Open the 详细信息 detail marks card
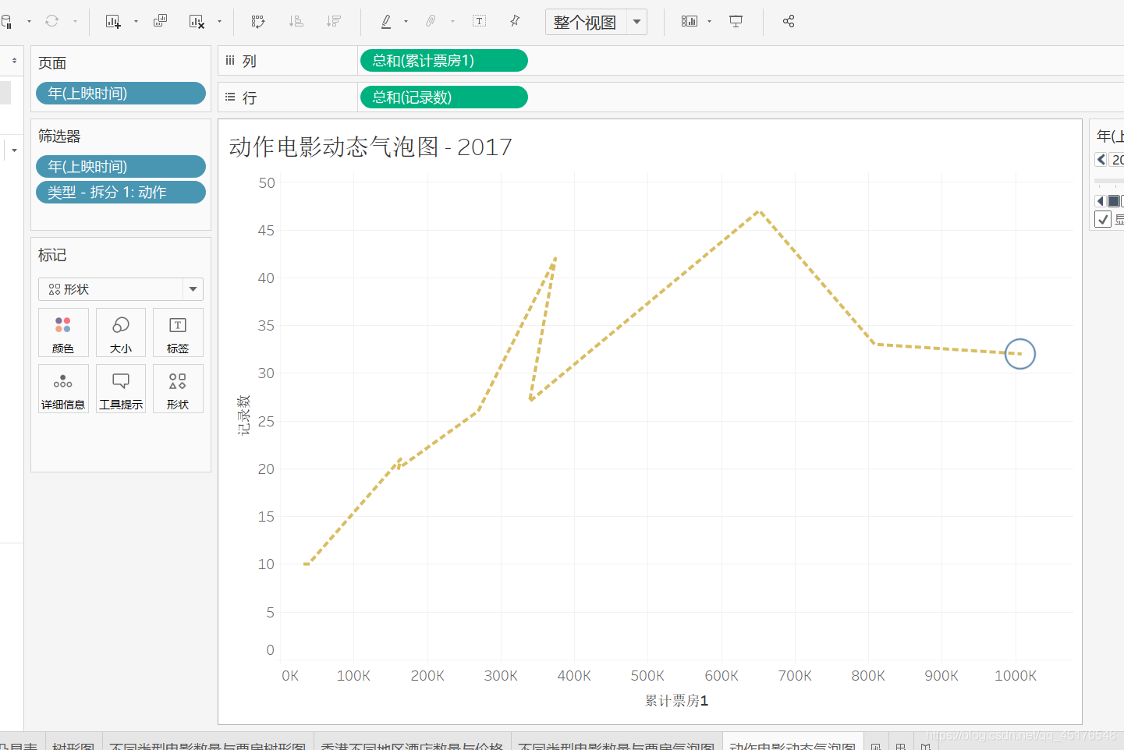 tap(63, 389)
